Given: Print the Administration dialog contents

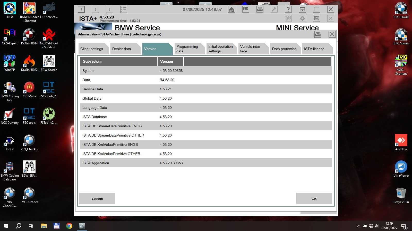Looking at the screenshot, I should pyautogui.click(x=318, y=34).
